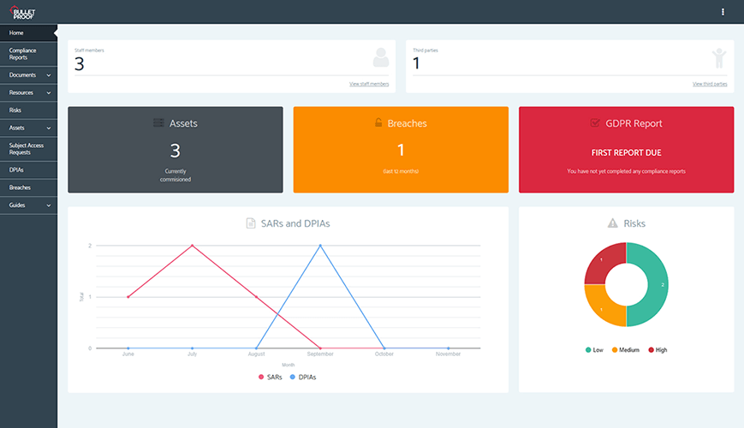Viewport: 744px width, 428px height.
Task: Open the Risks sidebar item
Action: coord(28,110)
